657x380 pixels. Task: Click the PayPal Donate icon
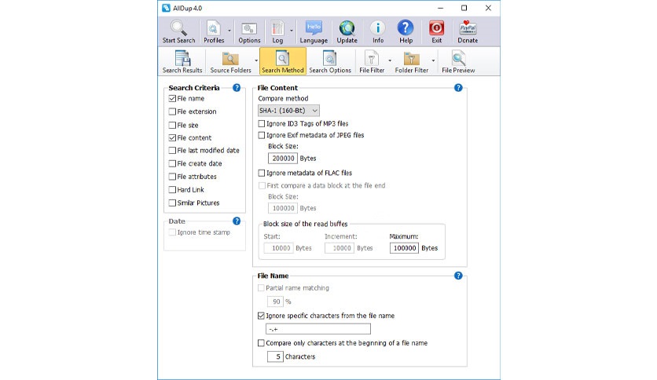tap(468, 29)
